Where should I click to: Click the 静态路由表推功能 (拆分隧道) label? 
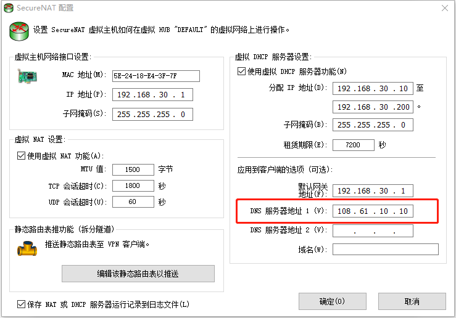(x=65, y=229)
